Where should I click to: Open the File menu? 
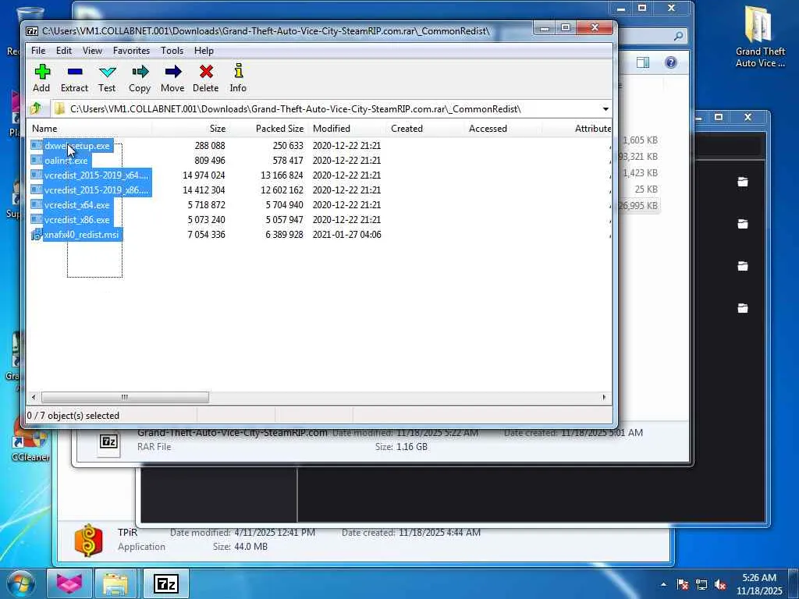(38, 51)
